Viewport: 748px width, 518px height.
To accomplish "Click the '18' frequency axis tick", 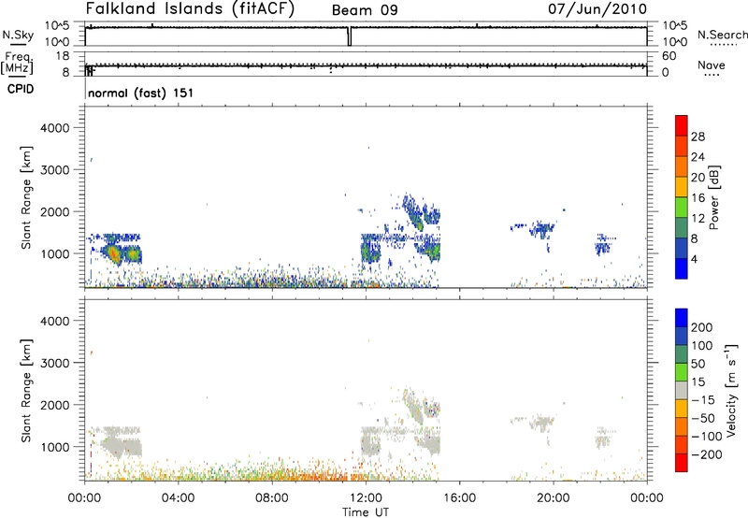I will pyautogui.click(x=63, y=56).
